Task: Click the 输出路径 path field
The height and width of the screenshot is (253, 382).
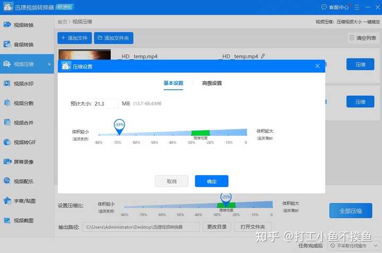Action: [x=141, y=227]
